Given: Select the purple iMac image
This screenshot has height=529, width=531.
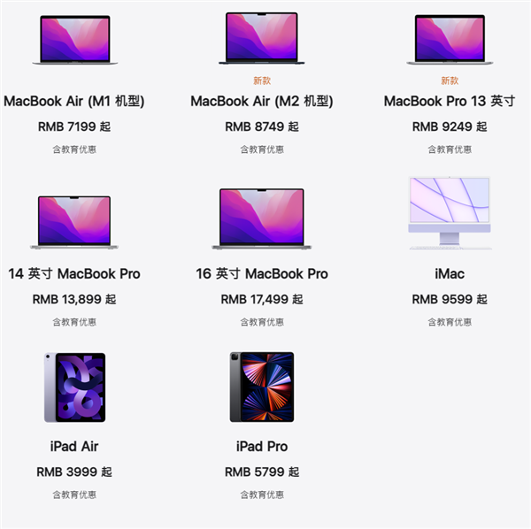Looking at the screenshot, I should (450, 213).
